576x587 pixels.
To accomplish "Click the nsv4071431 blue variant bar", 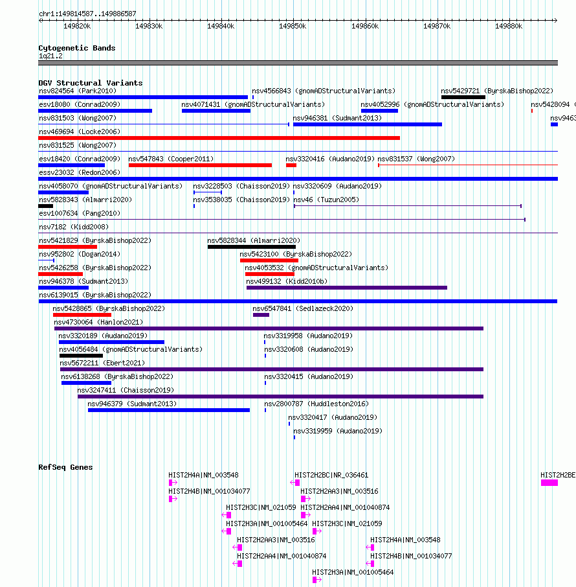I will pyautogui.click(x=216, y=111).
